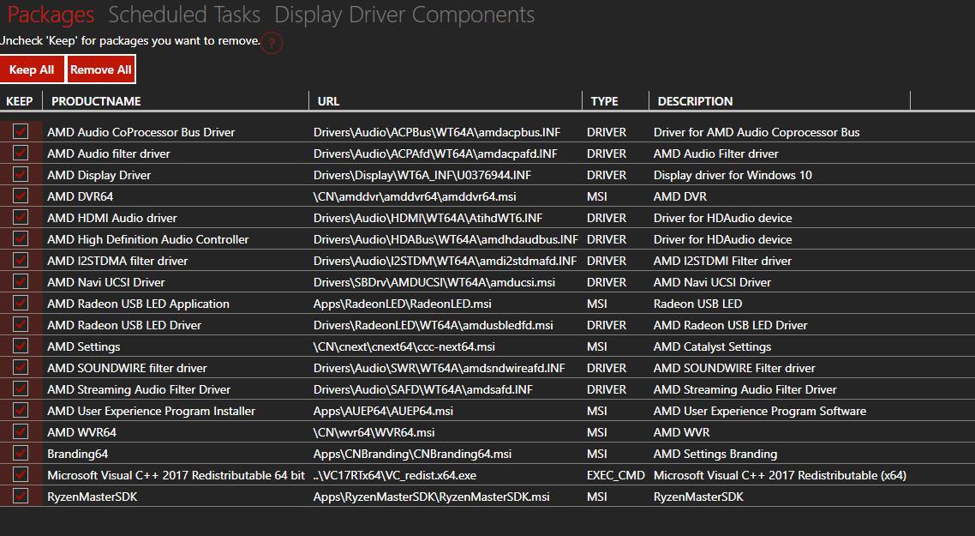The image size is (975, 536).
Task: Click the amdsafd.INF URL cell
Action: tap(423, 389)
